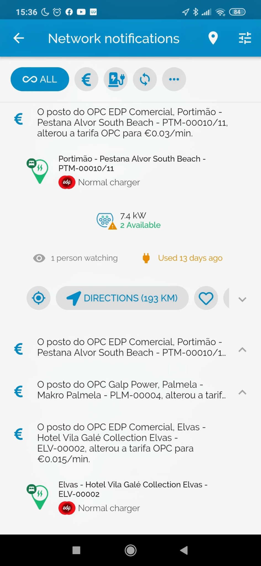Open the Elvas Hotel Vila Galé charger entry

point(133,489)
